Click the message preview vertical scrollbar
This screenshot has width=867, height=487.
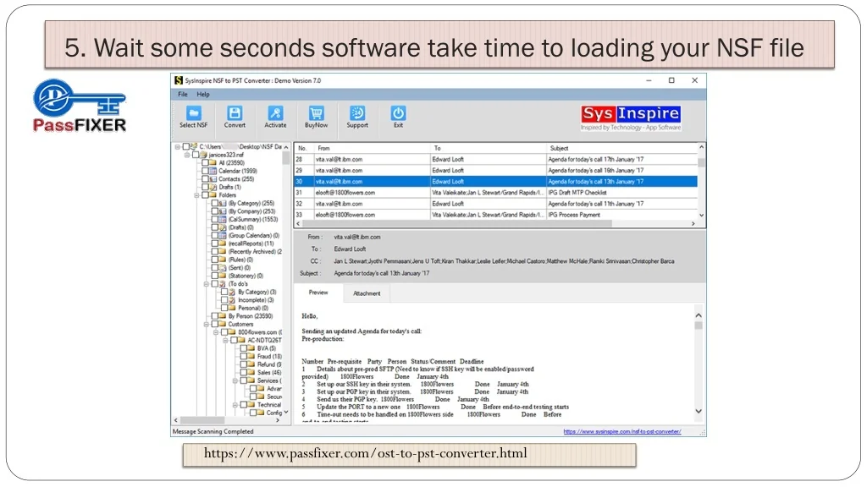(x=699, y=364)
